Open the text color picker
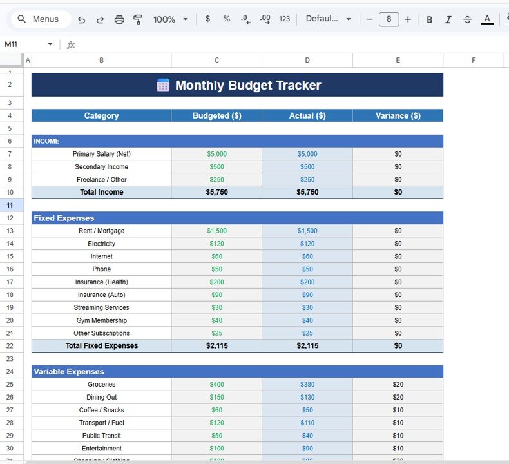 click(x=487, y=19)
